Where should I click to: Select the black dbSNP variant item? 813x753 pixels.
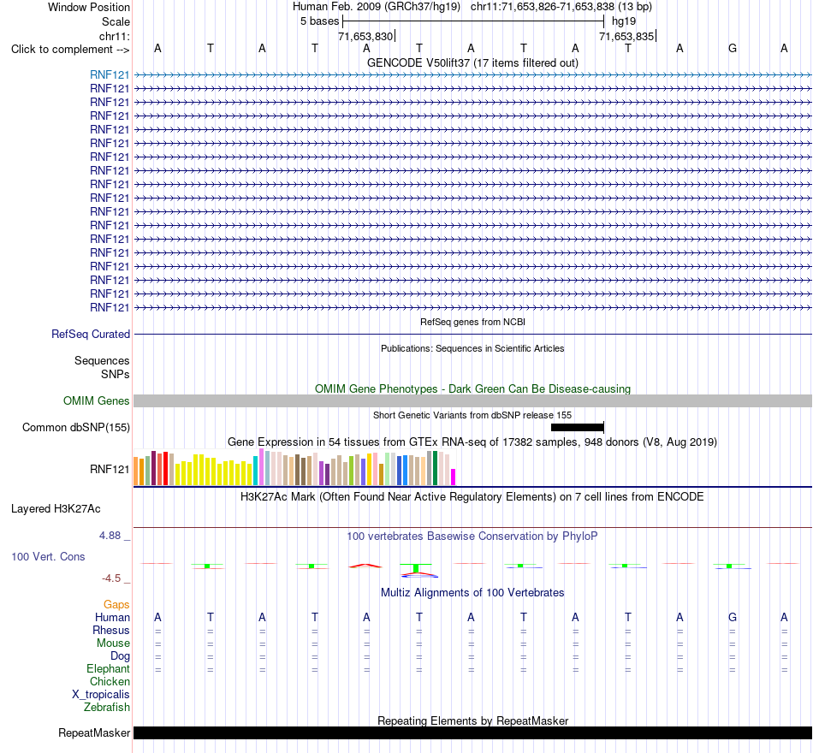coord(577,427)
